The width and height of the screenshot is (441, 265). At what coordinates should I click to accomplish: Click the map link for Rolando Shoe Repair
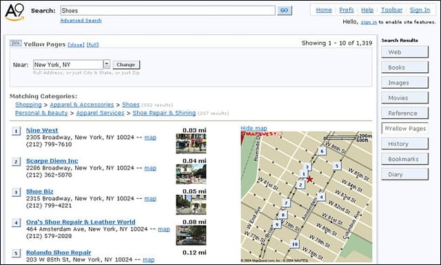pos(149,259)
